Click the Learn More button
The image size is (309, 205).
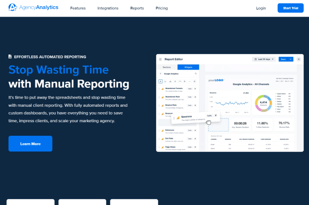[x=31, y=143]
